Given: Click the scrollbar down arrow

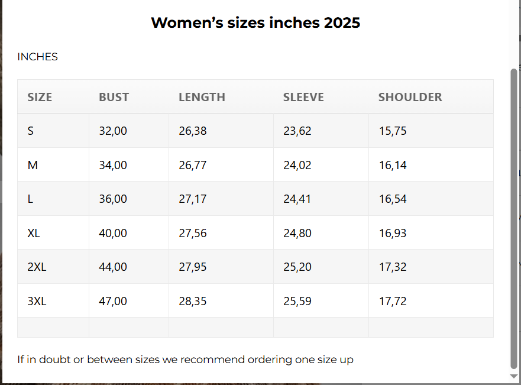Looking at the screenshot, I should 513,376.
